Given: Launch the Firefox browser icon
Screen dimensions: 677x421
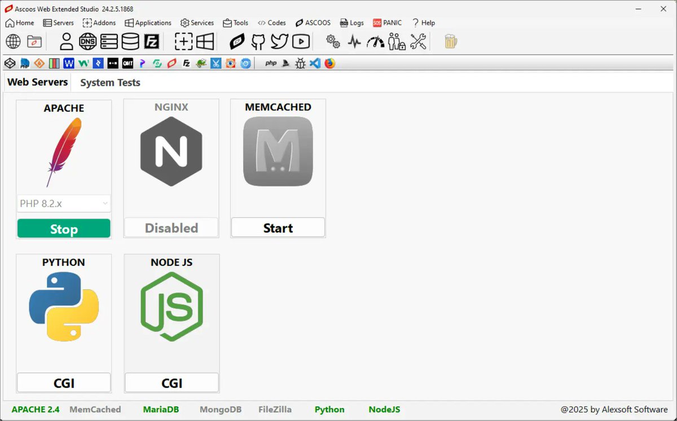Looking at the screenshot, I should [x=330, y=63].
